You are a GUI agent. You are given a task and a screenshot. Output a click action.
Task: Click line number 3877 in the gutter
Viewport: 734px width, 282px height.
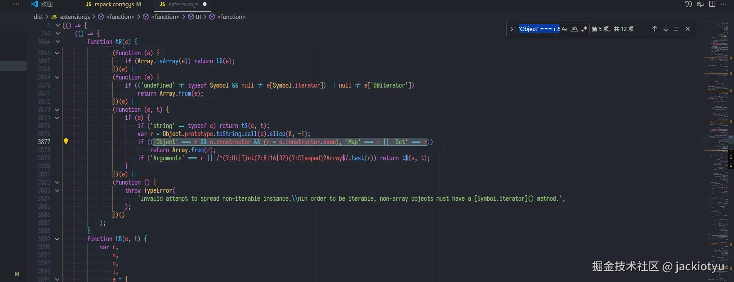pyautogui.click(x=44, y=142)
